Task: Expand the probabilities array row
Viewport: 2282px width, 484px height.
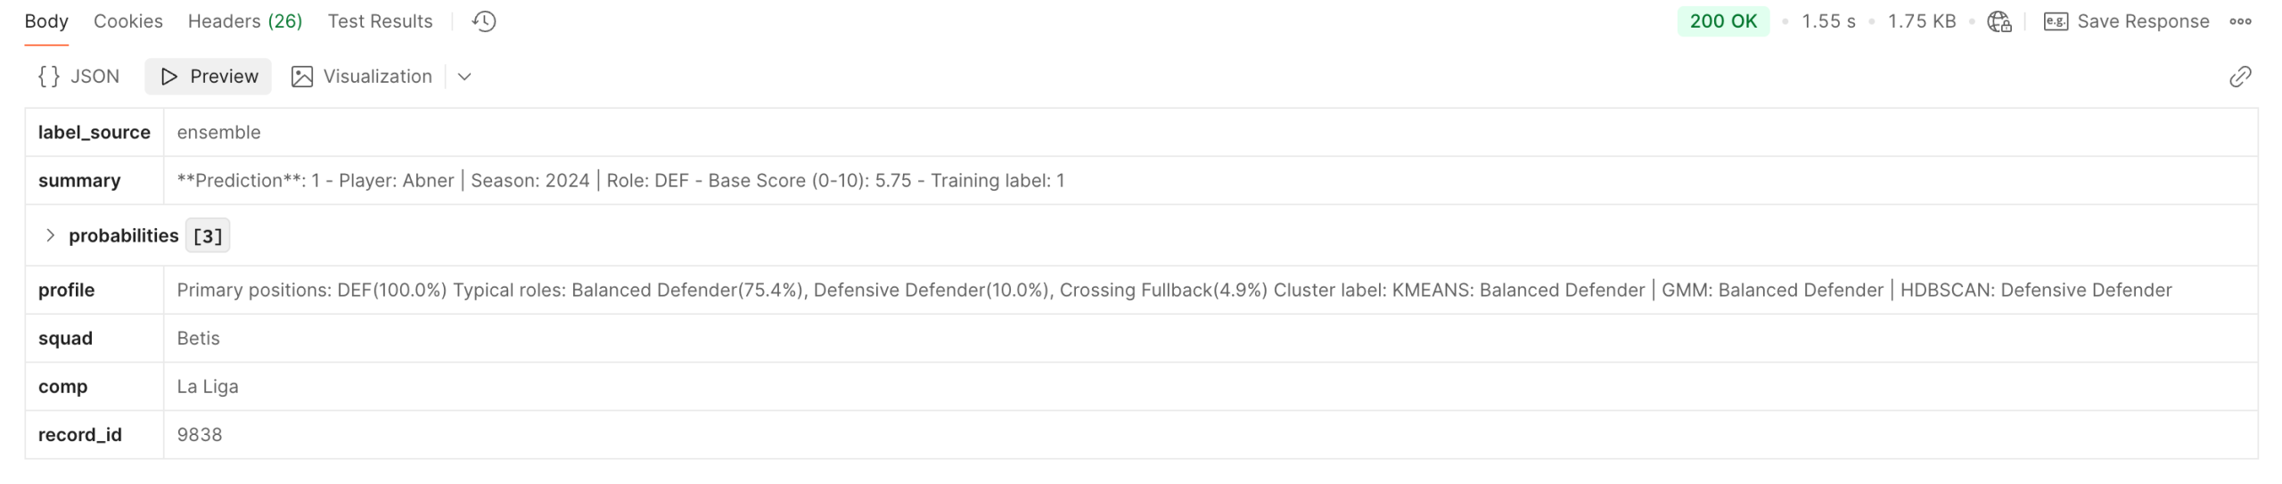Action: (x=51, y=235)
